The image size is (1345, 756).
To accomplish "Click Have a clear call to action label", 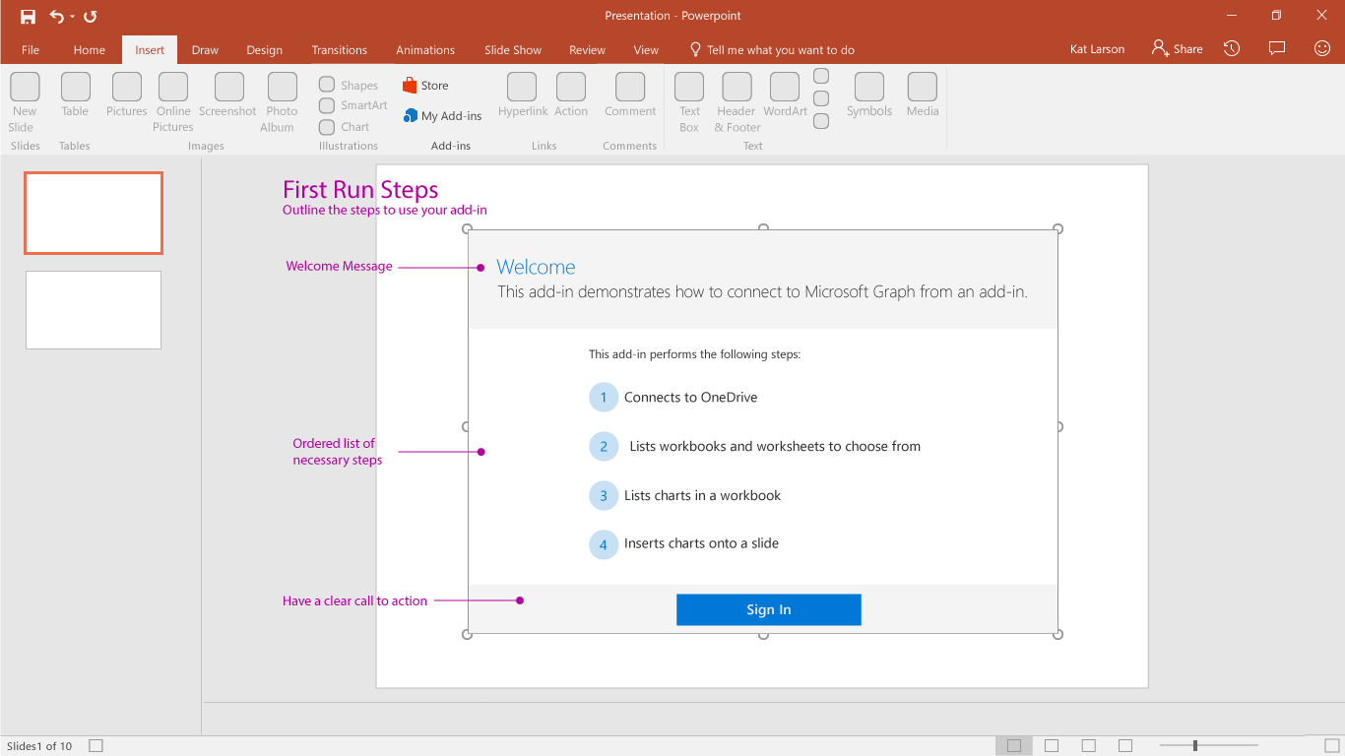I will click(x=354, y=600).
